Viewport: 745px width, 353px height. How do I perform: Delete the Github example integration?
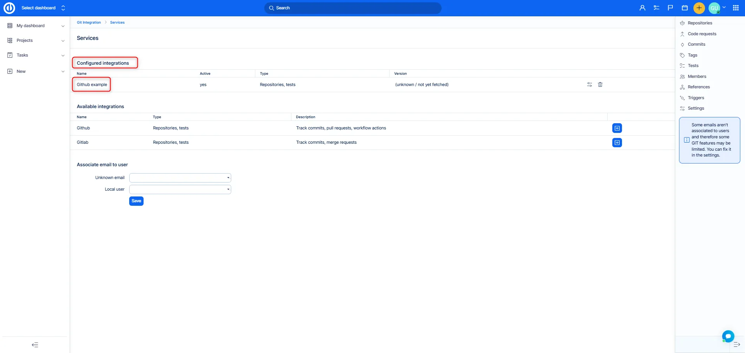click(600, 84)
